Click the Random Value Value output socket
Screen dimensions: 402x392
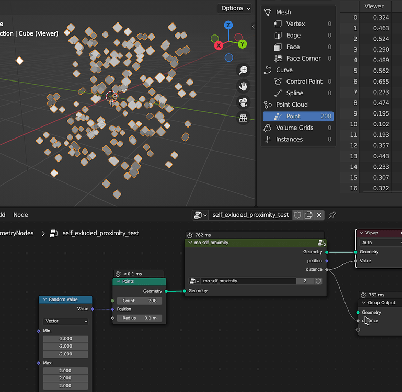[93, 309]
